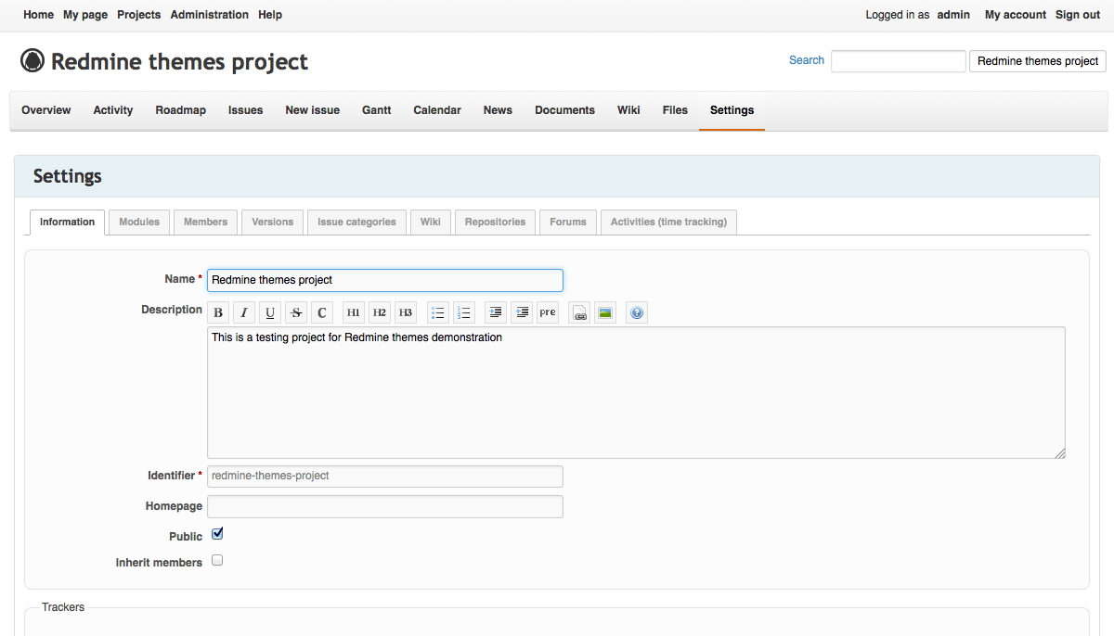Image resolution: width=1114 pixels, height=636 pixels.
Task: Click into the project Name field
Action: click(x=385, y=280)
